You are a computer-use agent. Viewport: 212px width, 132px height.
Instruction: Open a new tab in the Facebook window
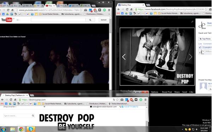(x=148, y=5)
